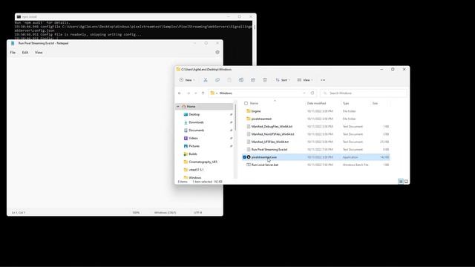This screenshot has height=267, width=475.
Task: Open the Sort dropdown in Explorer
Action: click(283, 80)
